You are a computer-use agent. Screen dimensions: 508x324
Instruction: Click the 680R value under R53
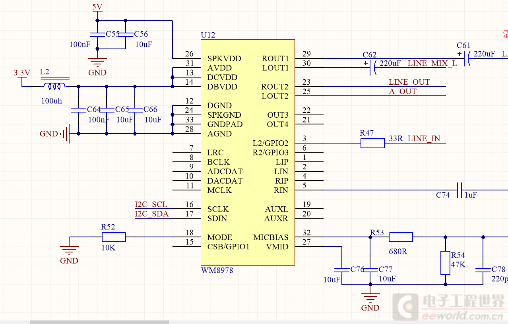click(398, 252)
